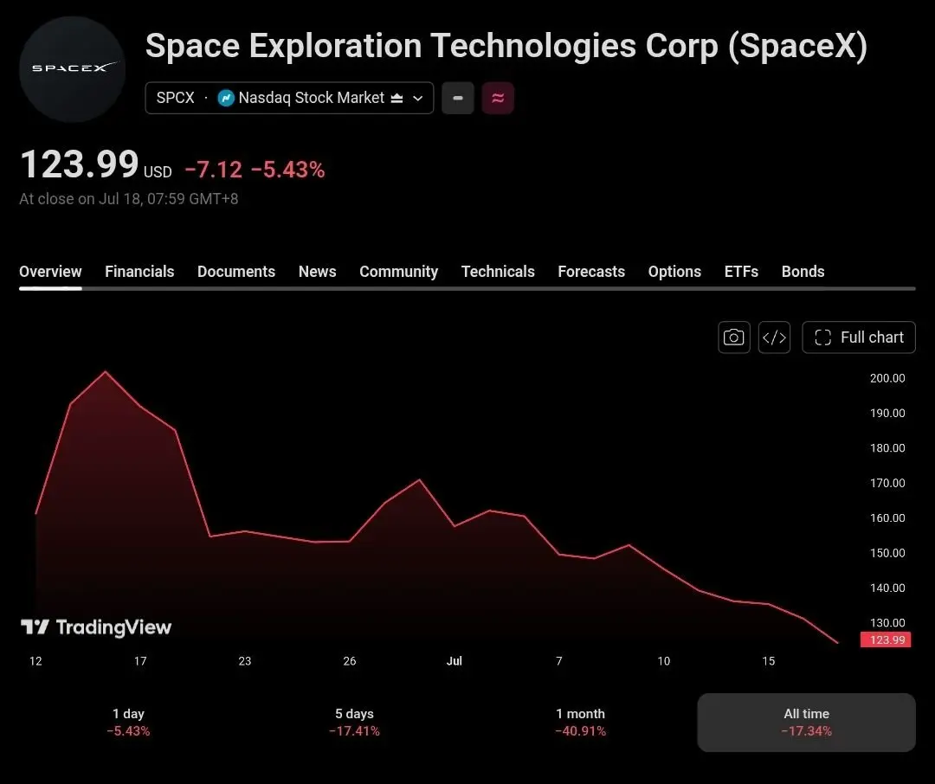This screenshot has height=784, width=935.
Task: Click the gray dash badge icon
Action: [x=458, y=98]
